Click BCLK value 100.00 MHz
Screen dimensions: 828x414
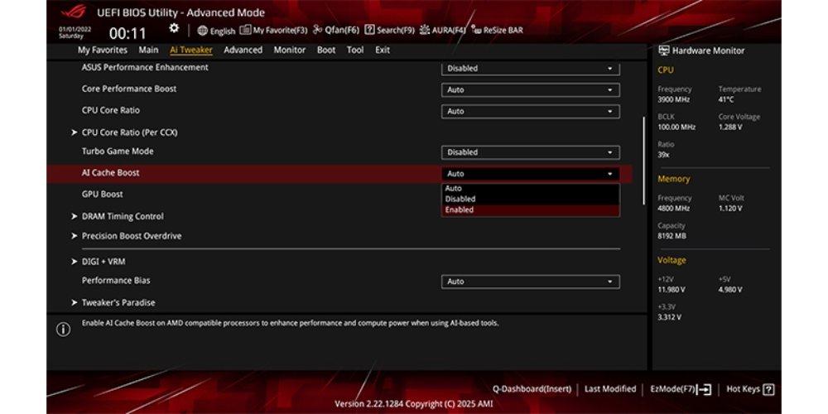pos(676,128)
